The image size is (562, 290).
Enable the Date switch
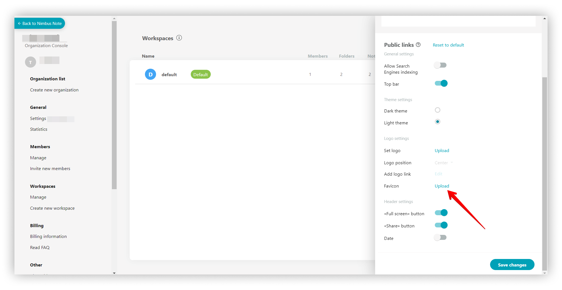click(x=440, y=237)
